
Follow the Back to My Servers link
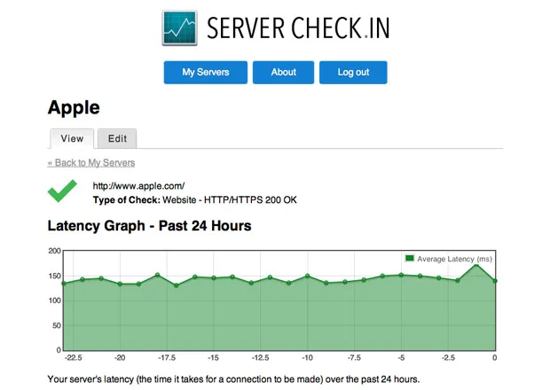click(x=91, y=162)
